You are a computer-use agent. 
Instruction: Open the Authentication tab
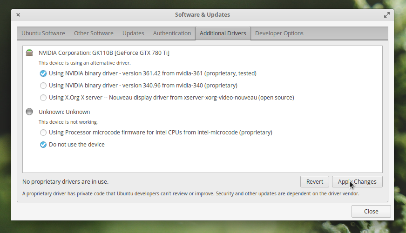pos(172,33)
